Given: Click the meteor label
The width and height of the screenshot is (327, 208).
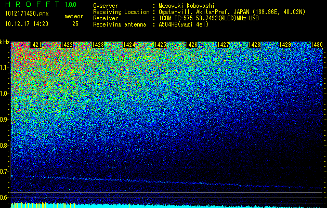Looking at the screenshot, I should click(74, 16).
